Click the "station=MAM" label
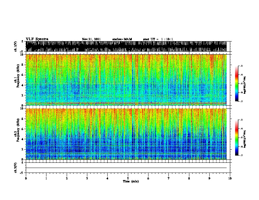 pos(122,39)
